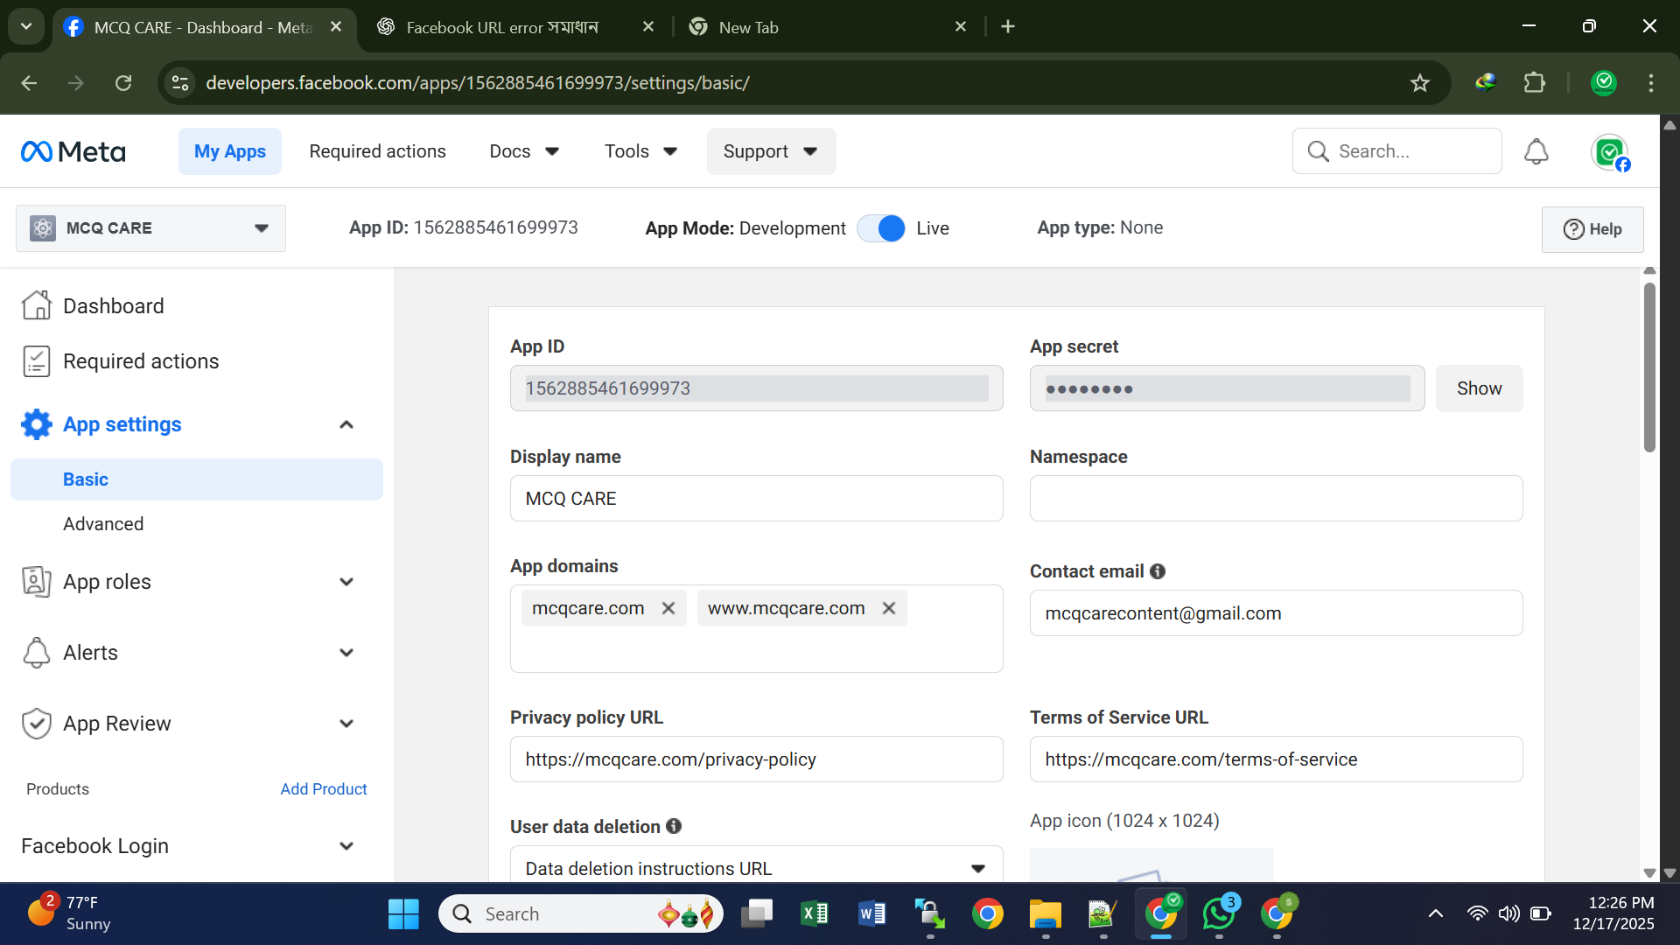
Task: Open Data deletion instructions URL dropdown
Action: pyautogui.click(x=757, y=866)
